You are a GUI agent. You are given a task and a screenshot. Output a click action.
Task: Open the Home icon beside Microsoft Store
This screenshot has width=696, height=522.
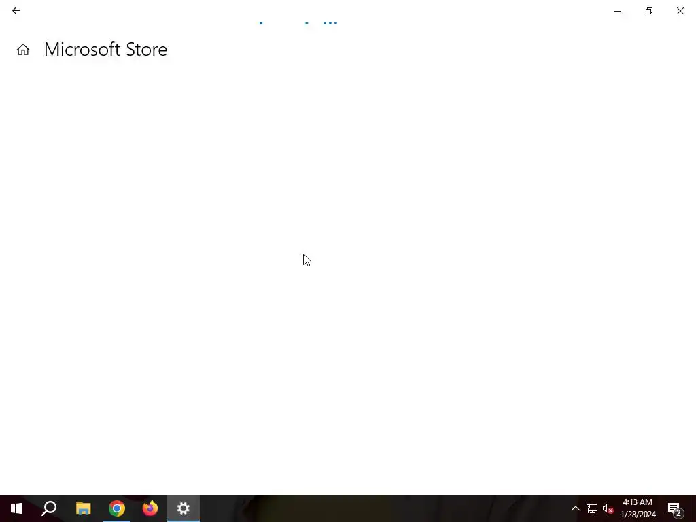(23, 49)
